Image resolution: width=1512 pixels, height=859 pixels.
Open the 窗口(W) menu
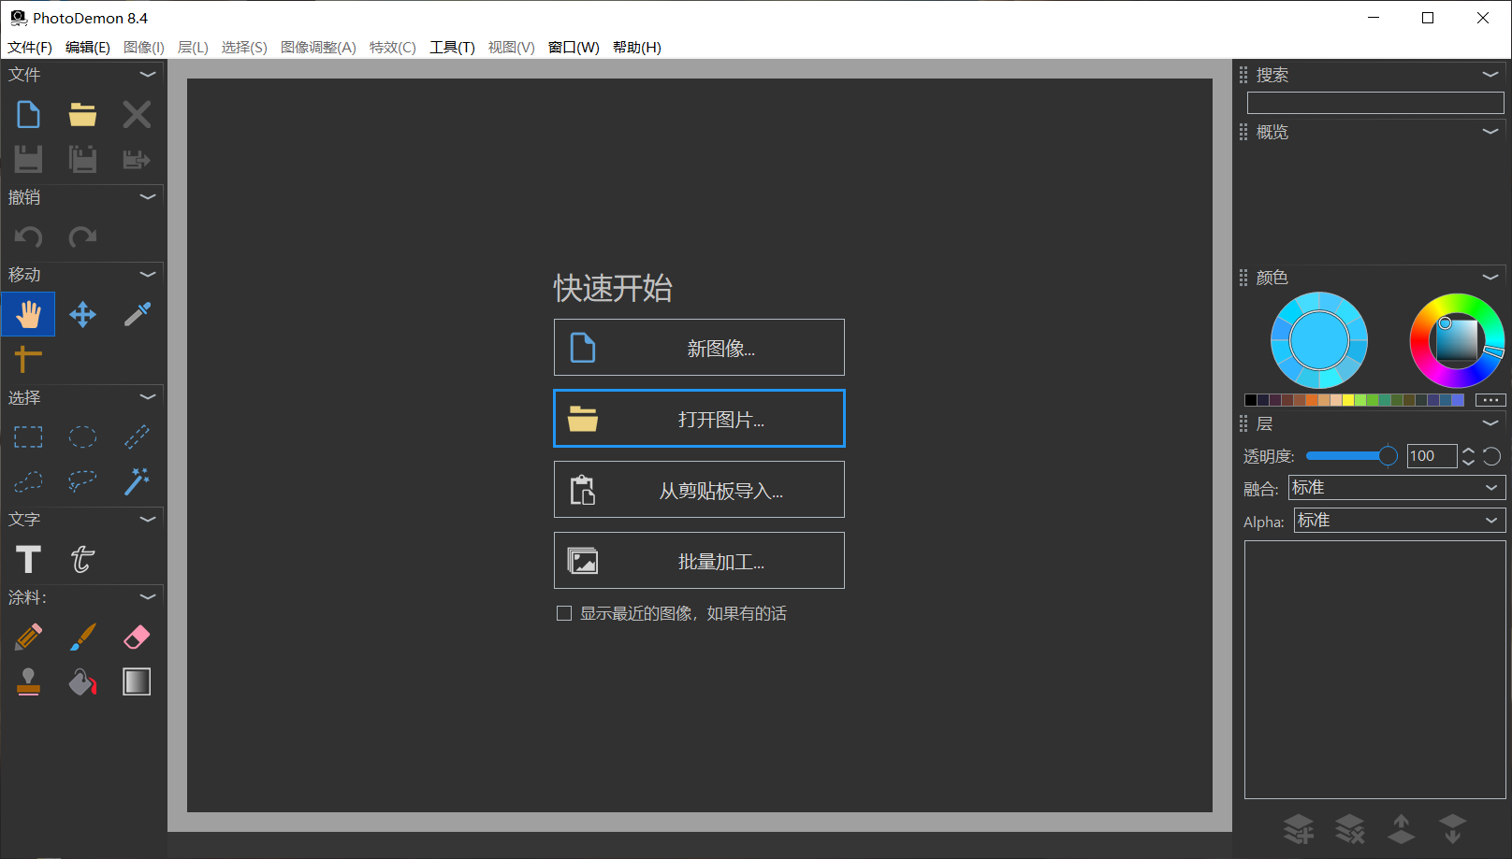click(x=574, y=47)
